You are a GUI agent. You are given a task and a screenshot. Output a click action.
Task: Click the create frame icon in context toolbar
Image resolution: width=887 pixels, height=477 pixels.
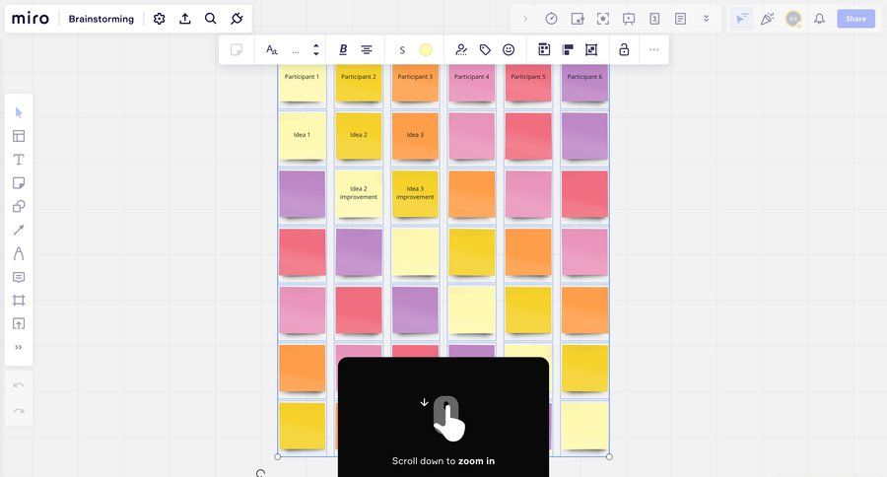(x=591, y=50)
